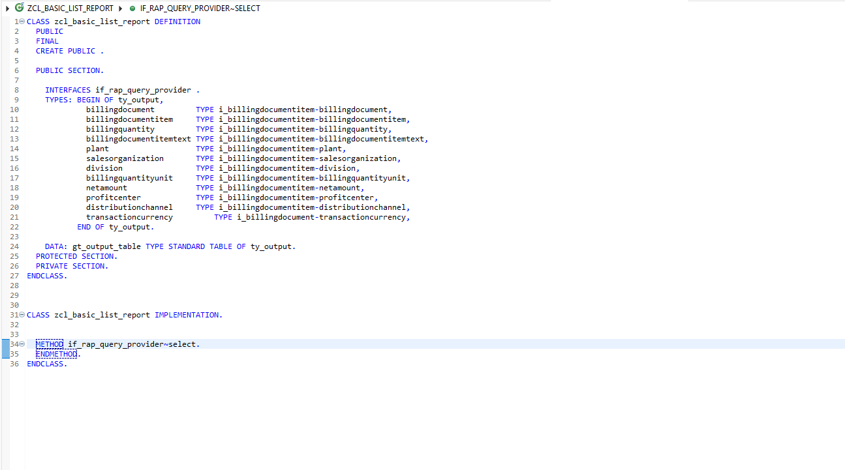Click PRIVATE SECTION on line 26
Screen dimensions: 845x470
click(70, 266)
